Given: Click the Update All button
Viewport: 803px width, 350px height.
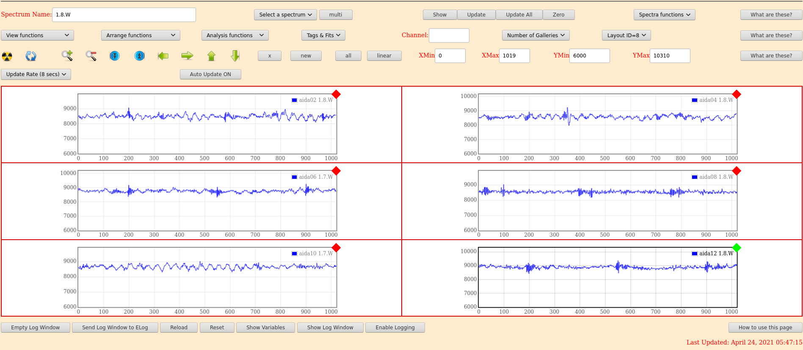Looking at the screenshot, I should coord(519,15).
